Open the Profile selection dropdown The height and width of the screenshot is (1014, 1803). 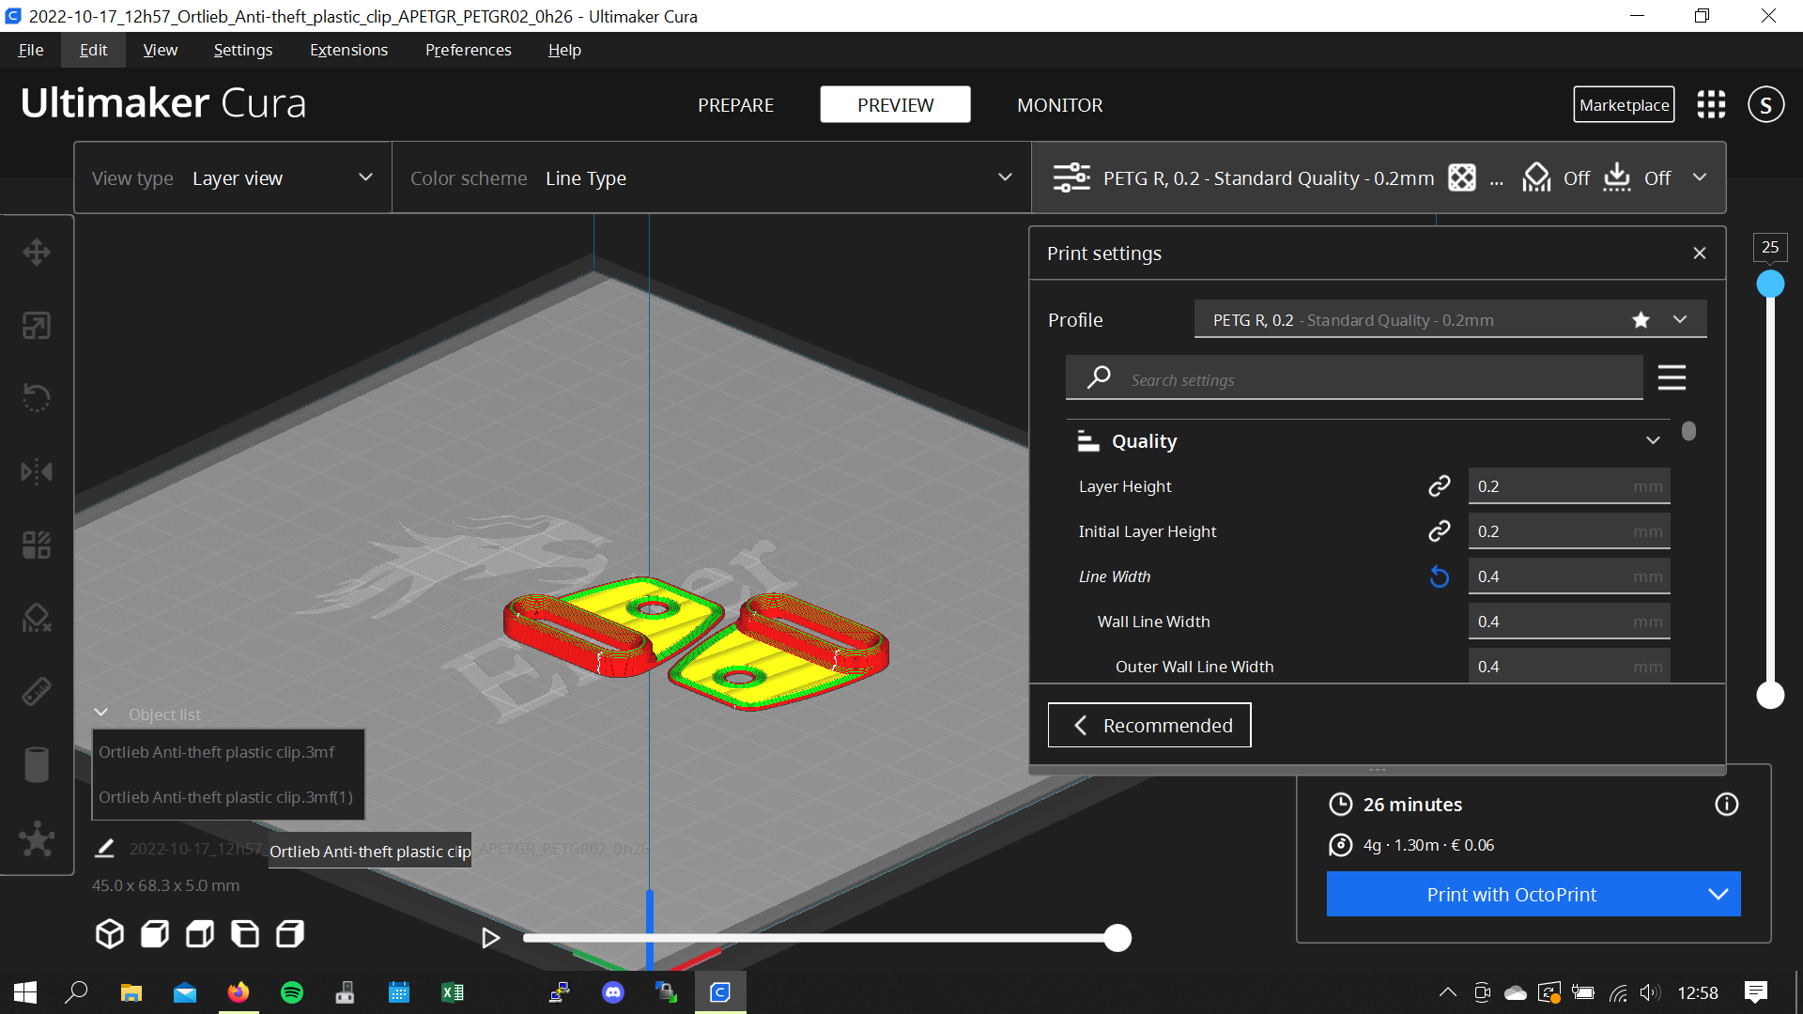[1450, 319]
